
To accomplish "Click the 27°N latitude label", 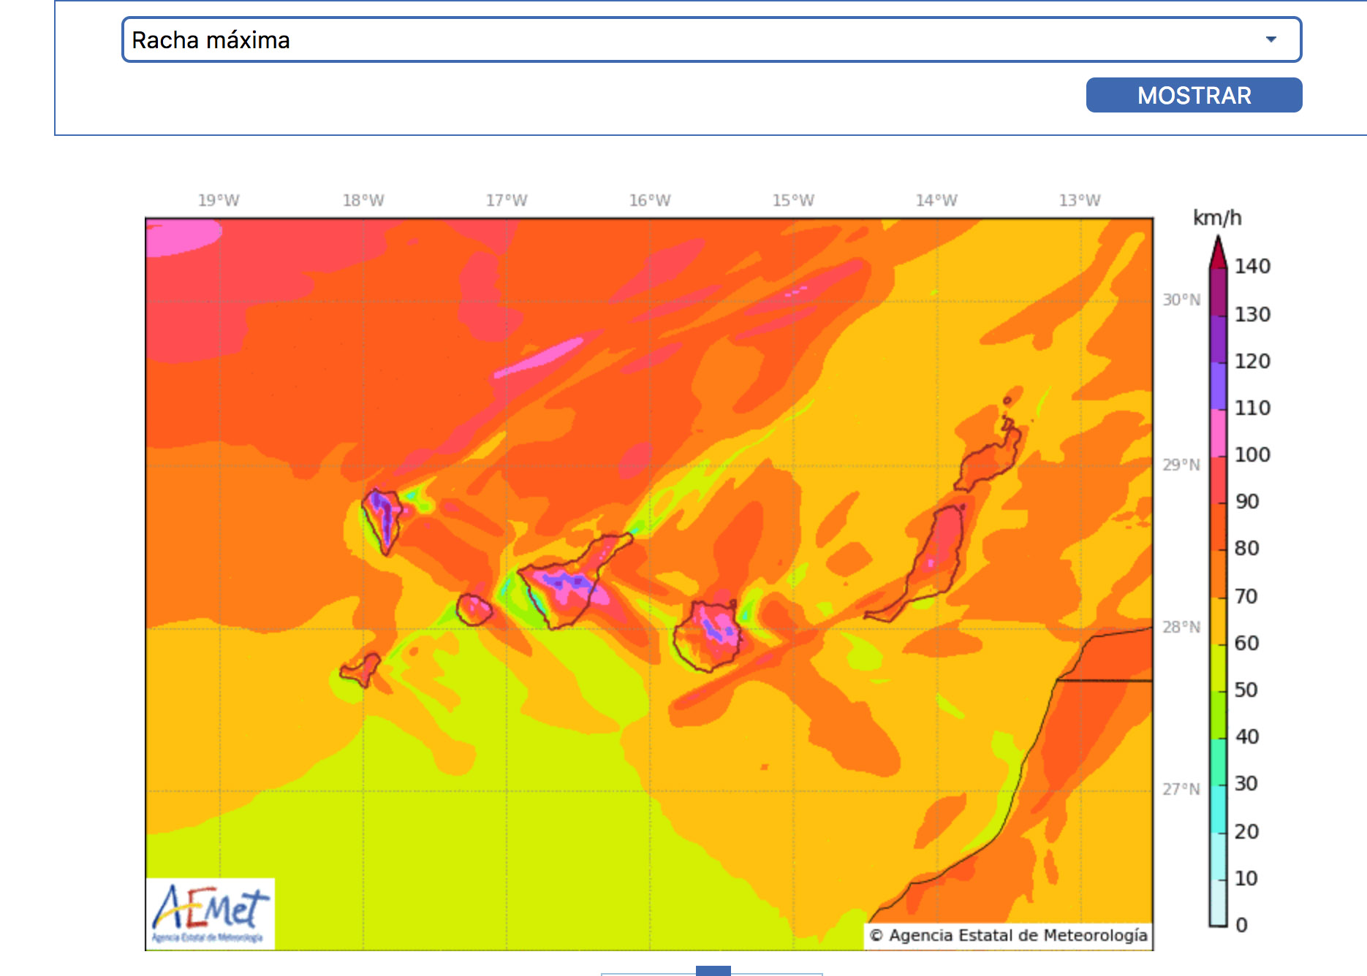I will tap(1181, 789).
